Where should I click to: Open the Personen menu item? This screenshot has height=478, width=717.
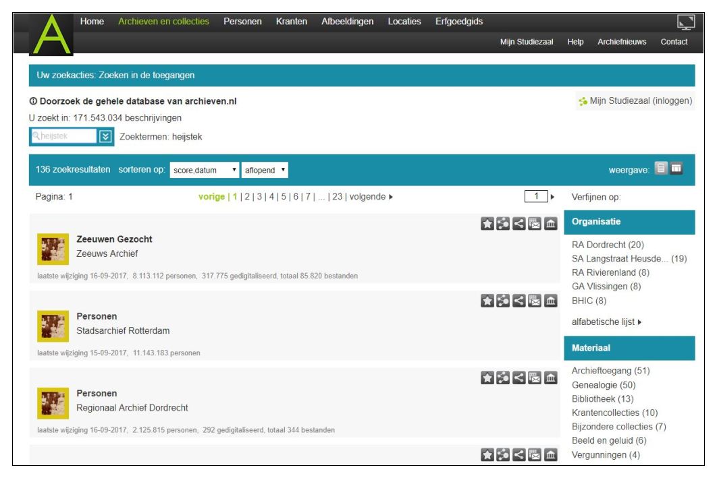click(x=242, y=22)
